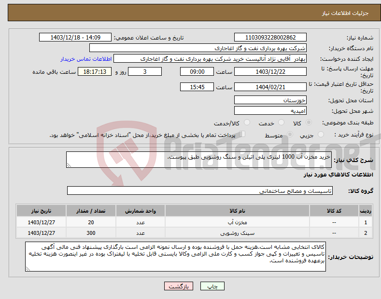The image size is (381, 299).
Task: Click the unit cell عدد in سینک روشویی row
Action: click(x=141, y=233)
